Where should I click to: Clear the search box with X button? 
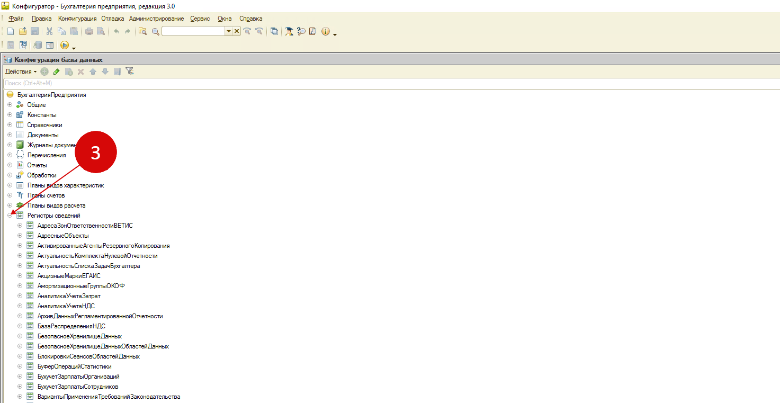click(x=237, y=31)
